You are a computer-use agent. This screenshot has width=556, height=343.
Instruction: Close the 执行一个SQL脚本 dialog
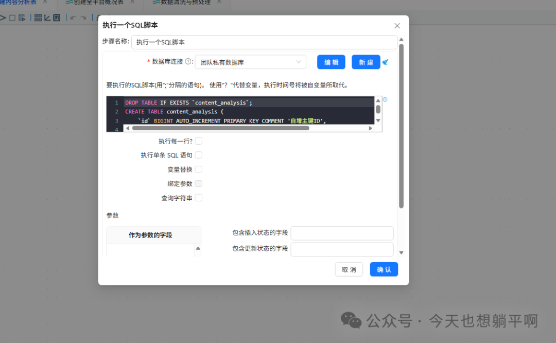tap(397, 26)
